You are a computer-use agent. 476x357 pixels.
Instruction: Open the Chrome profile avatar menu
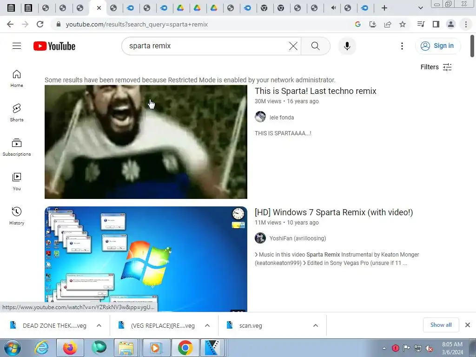coord(451,24)
